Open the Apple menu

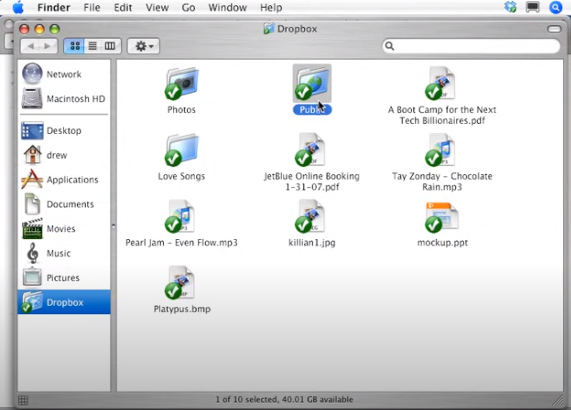pos(19,7)
